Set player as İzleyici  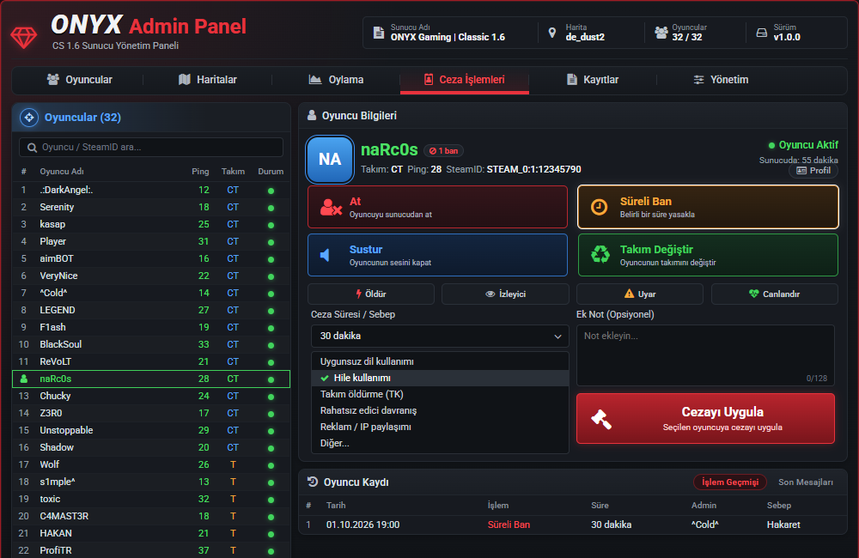[505, 294]
